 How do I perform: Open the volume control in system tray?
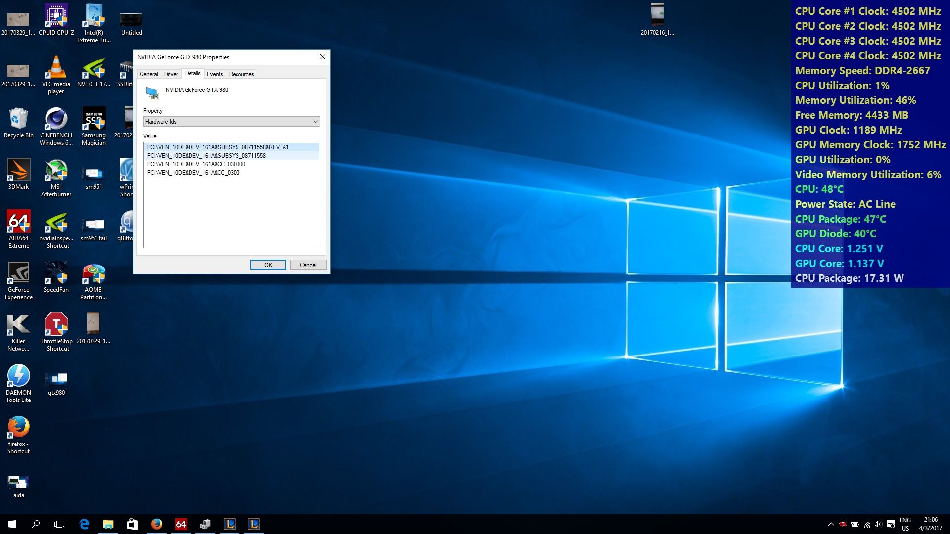tap(878, 524)
